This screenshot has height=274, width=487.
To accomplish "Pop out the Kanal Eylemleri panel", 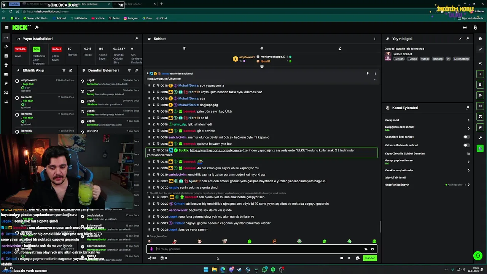I will tap(467, 108).
